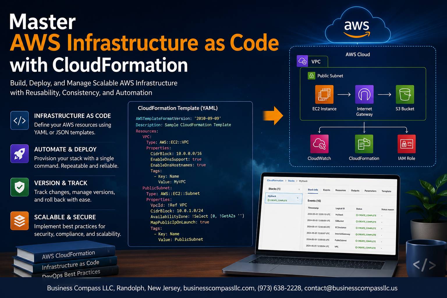
Task: Click the AWSTemplateFormatVersion line in YAML
Action: [x=178, y=118]
